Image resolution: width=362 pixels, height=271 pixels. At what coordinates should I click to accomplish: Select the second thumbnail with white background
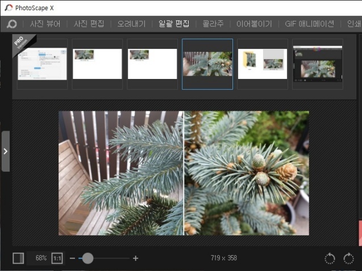(x=97, y=64)
